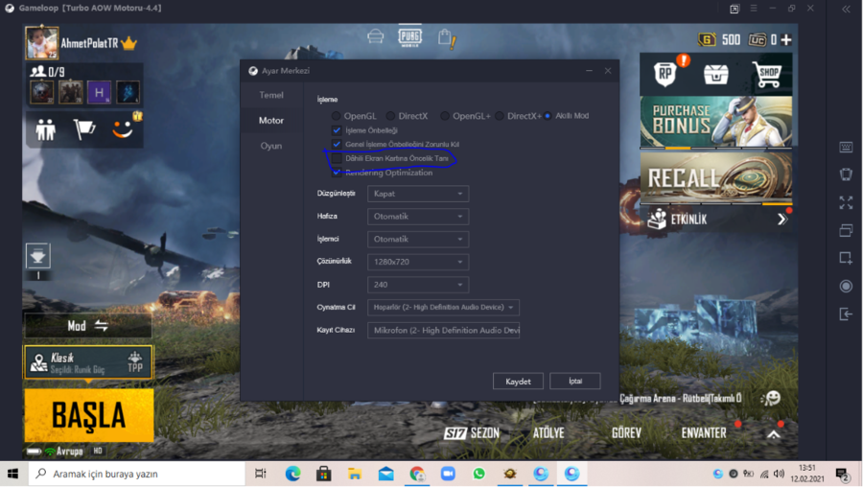Open the Hafıza dropdown

(418, 217)
